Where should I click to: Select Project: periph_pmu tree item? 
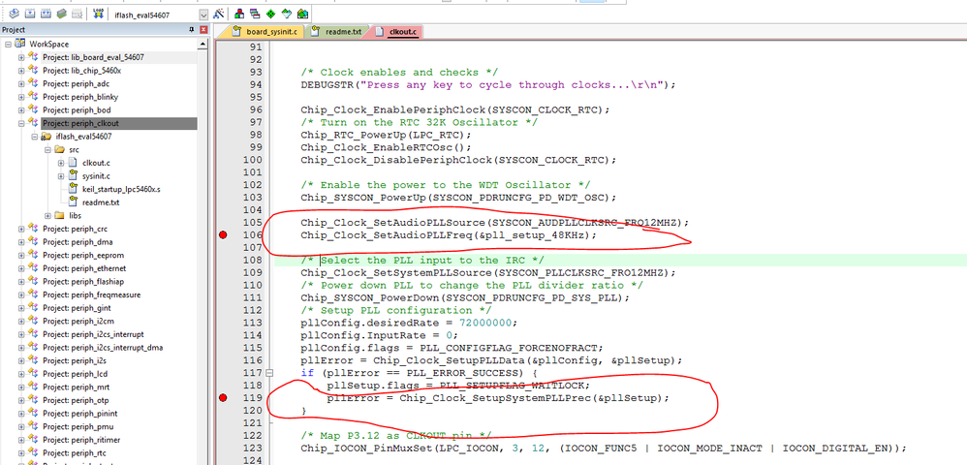[78, 426]
